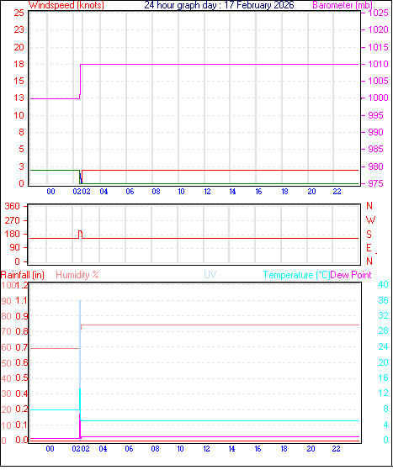The image size is (393, 470).
Task: Select temperature axis value 28
Action: (384, 331)
